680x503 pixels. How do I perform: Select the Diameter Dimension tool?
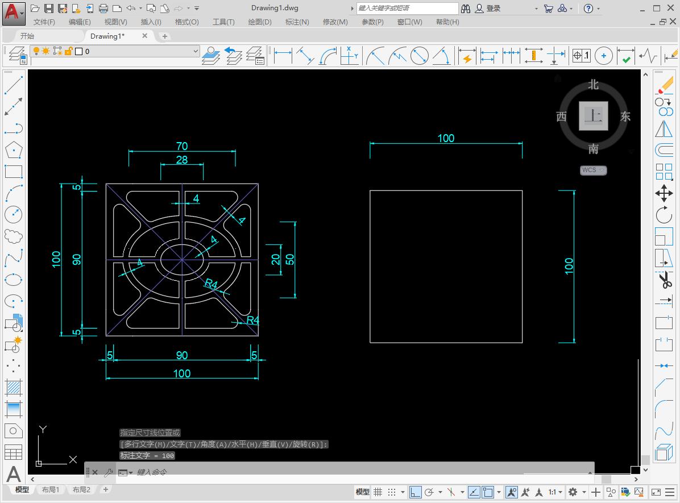point(420,55)
